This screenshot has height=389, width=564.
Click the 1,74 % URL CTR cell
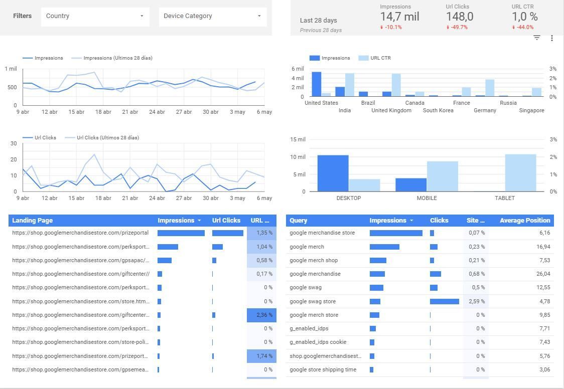261,356
